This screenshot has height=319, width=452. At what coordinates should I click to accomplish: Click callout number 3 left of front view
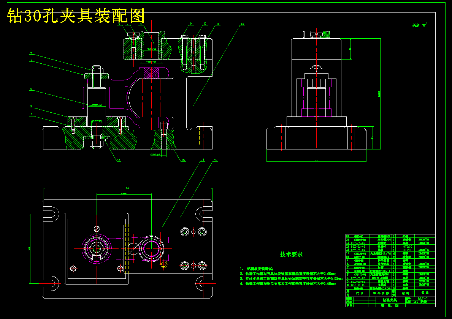[31, 89]
